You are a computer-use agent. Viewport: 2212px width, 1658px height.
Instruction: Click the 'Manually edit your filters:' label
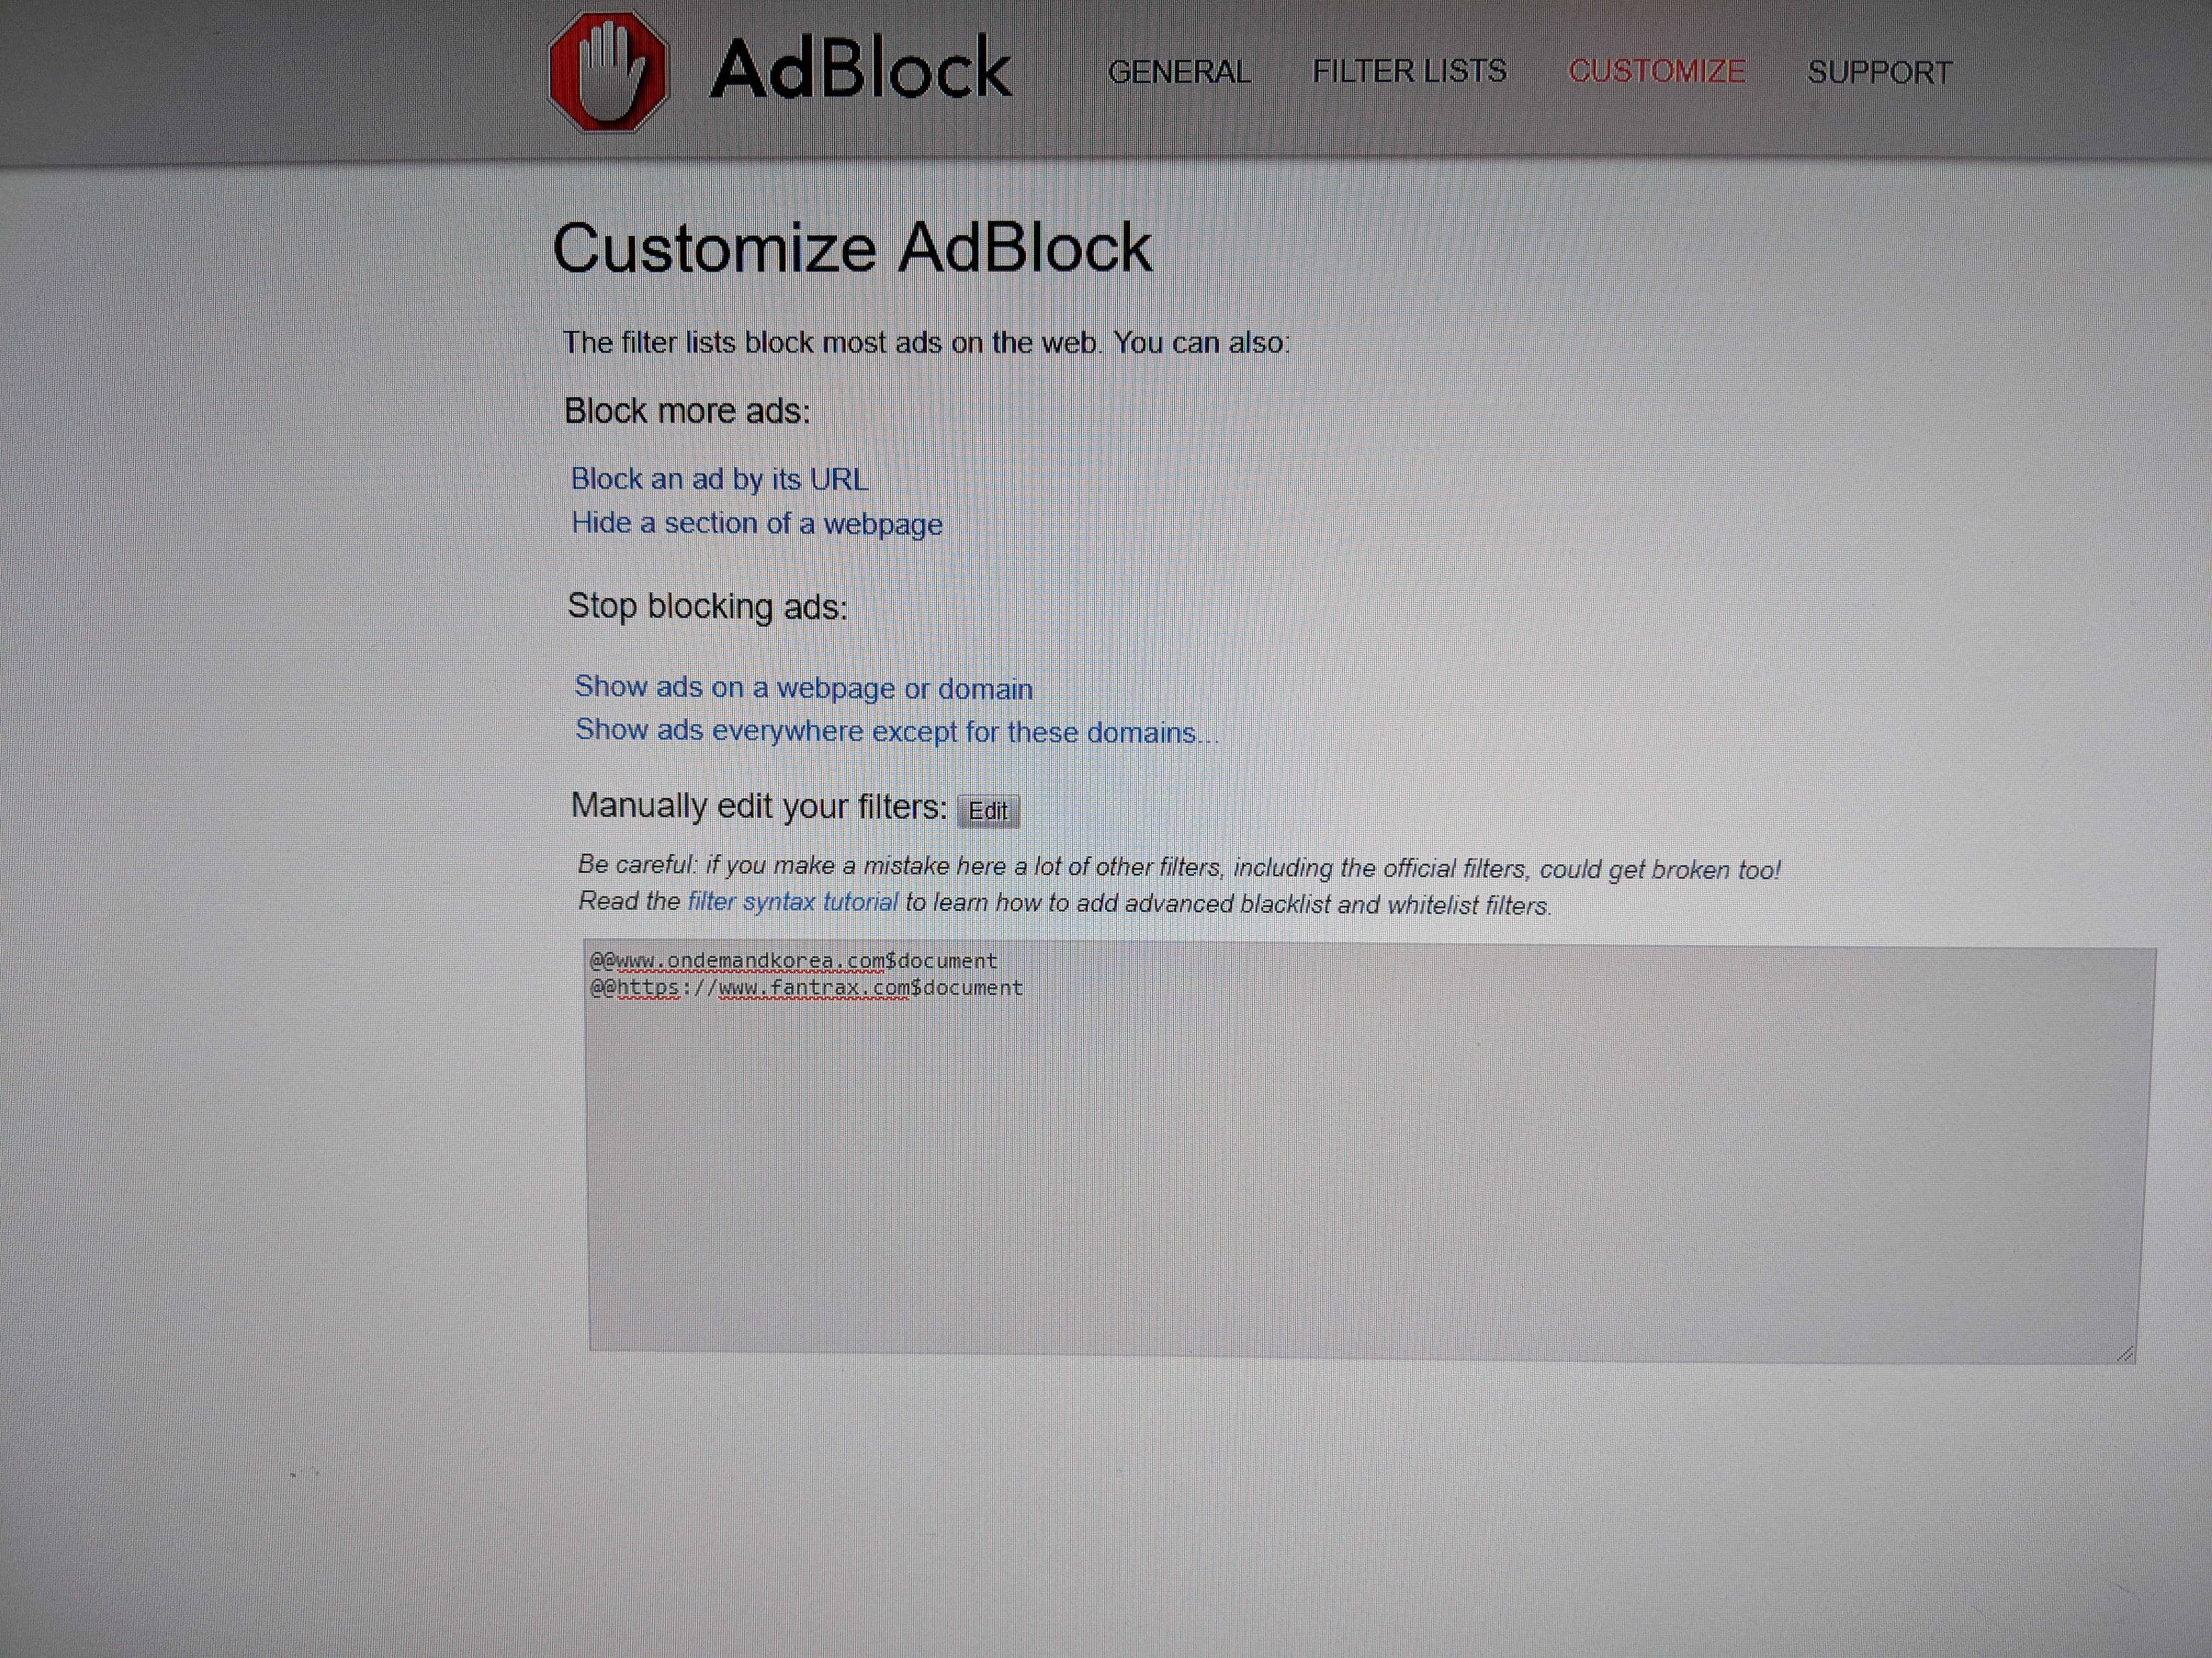tap(758, 805)
